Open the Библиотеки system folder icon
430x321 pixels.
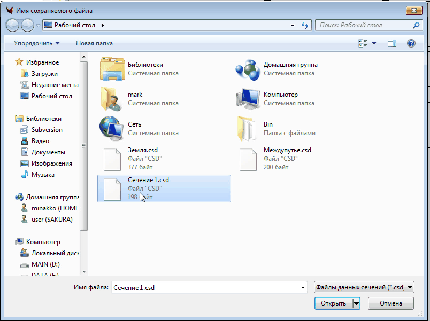(112, 69)
